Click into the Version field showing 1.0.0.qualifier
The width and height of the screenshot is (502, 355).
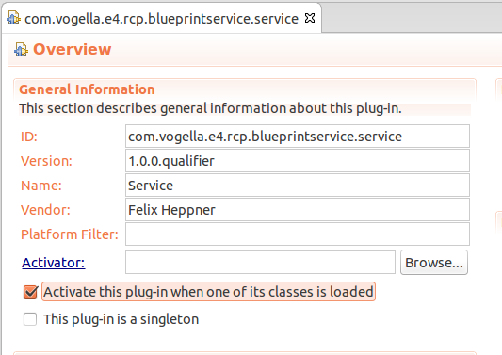coord(298,161)
